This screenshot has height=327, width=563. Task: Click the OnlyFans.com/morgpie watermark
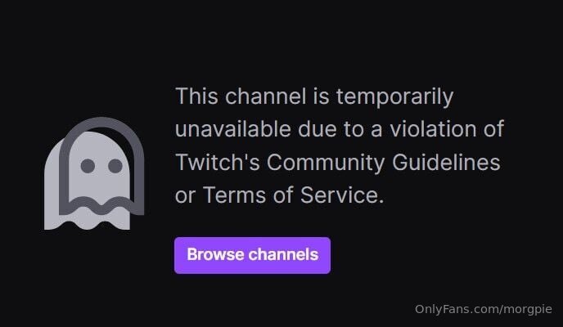tap(484, 310)
